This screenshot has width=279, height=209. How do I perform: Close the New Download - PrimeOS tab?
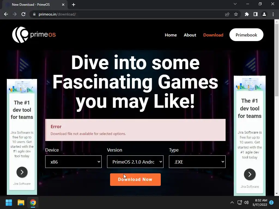pos(63,5)
